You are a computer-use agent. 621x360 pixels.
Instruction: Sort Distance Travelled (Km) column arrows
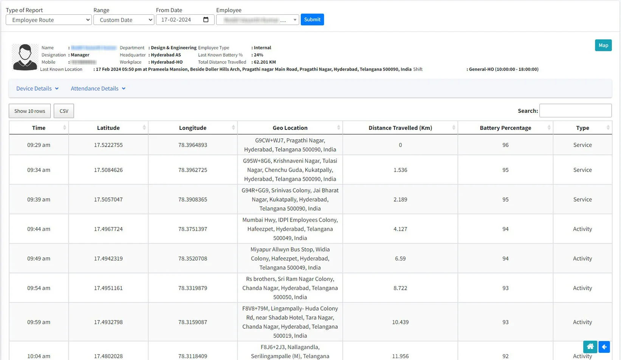[x=454, y=128]
